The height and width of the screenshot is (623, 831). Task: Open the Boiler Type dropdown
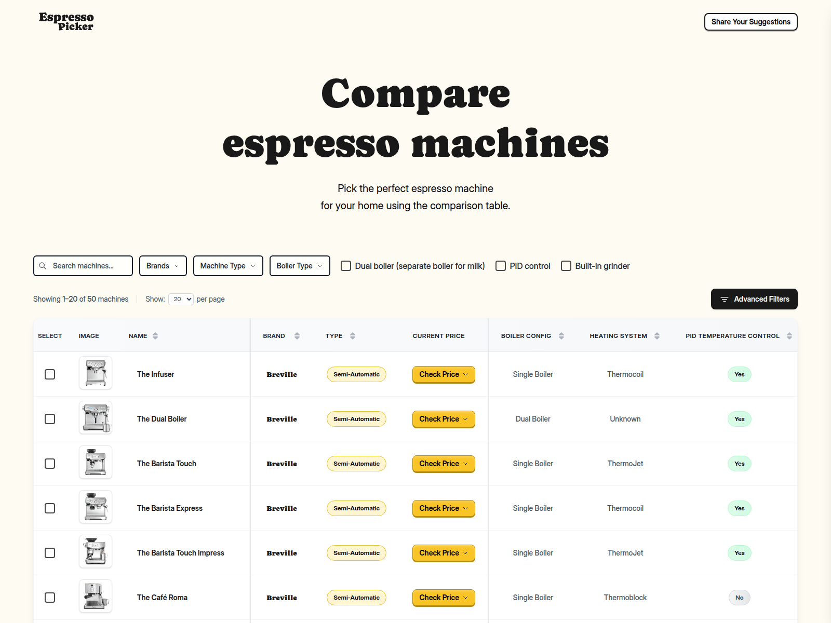[x=300, y=266]
